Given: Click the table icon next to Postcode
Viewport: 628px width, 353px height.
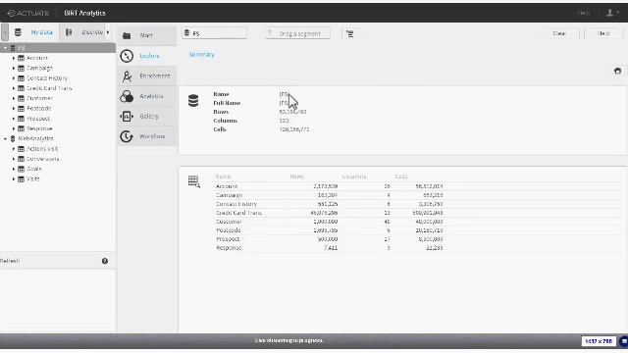Looking at the screenshot, I should (22, 109).
